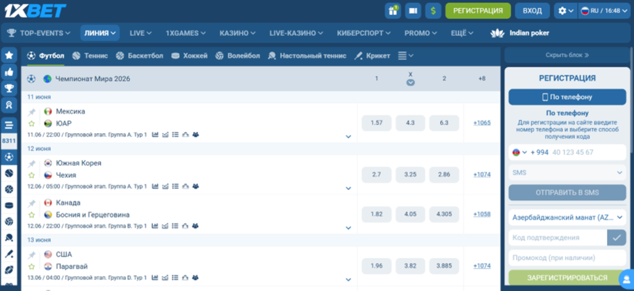Open the TOP-EVENTS menu

39,33
